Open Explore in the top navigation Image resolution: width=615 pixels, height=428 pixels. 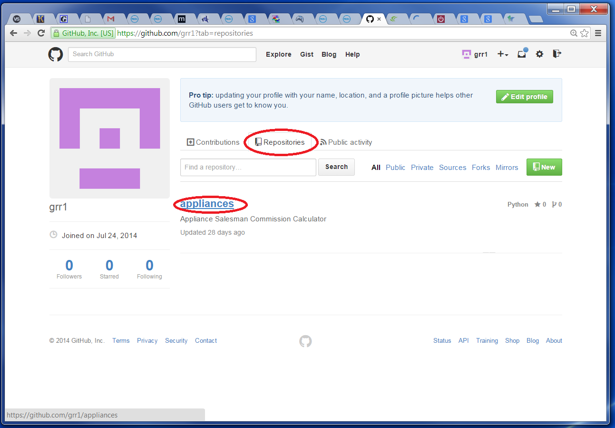tap(279, 54)
